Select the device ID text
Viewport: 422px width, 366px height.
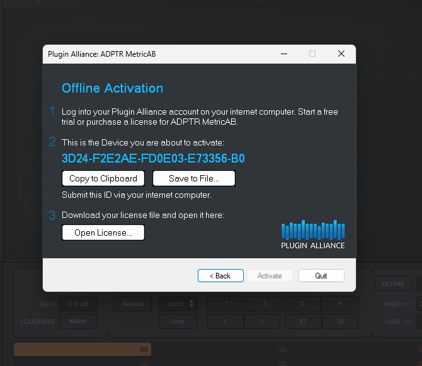pyautogui.click(x=153, y=158)
